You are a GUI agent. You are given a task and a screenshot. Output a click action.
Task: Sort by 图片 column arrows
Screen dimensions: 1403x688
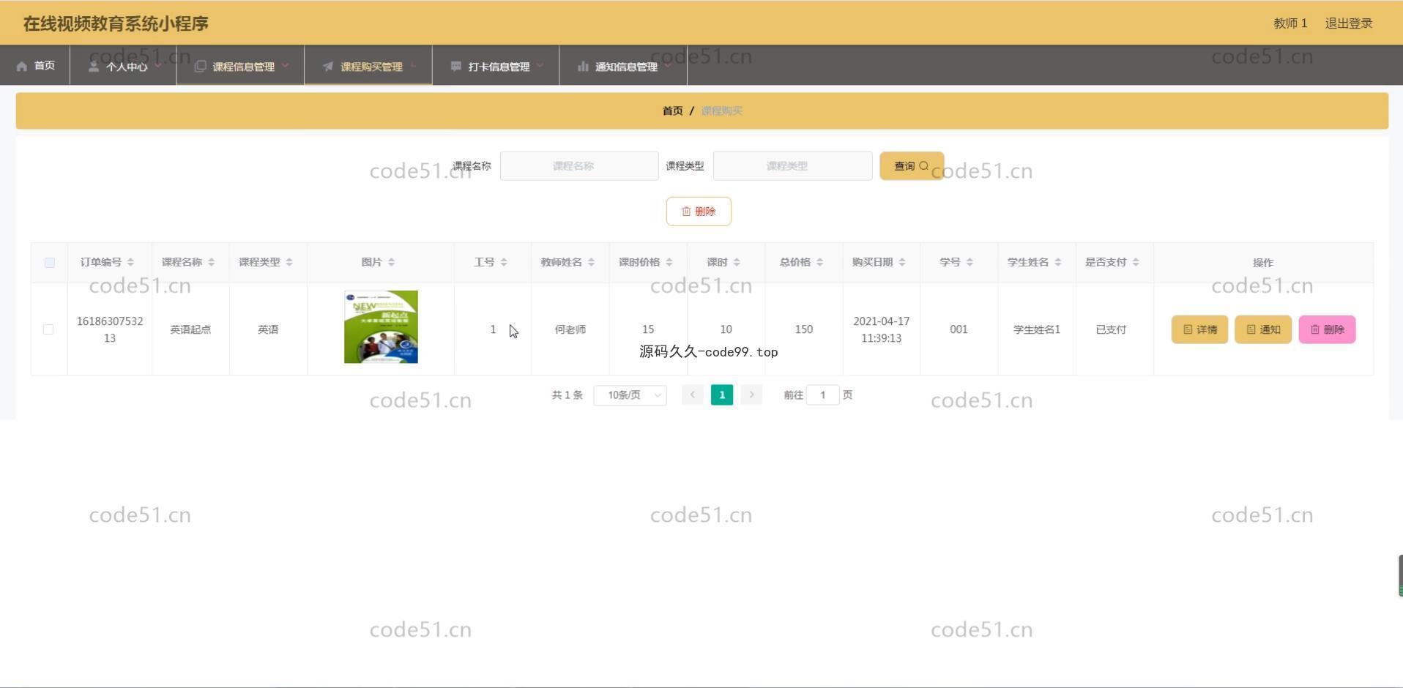391,262
